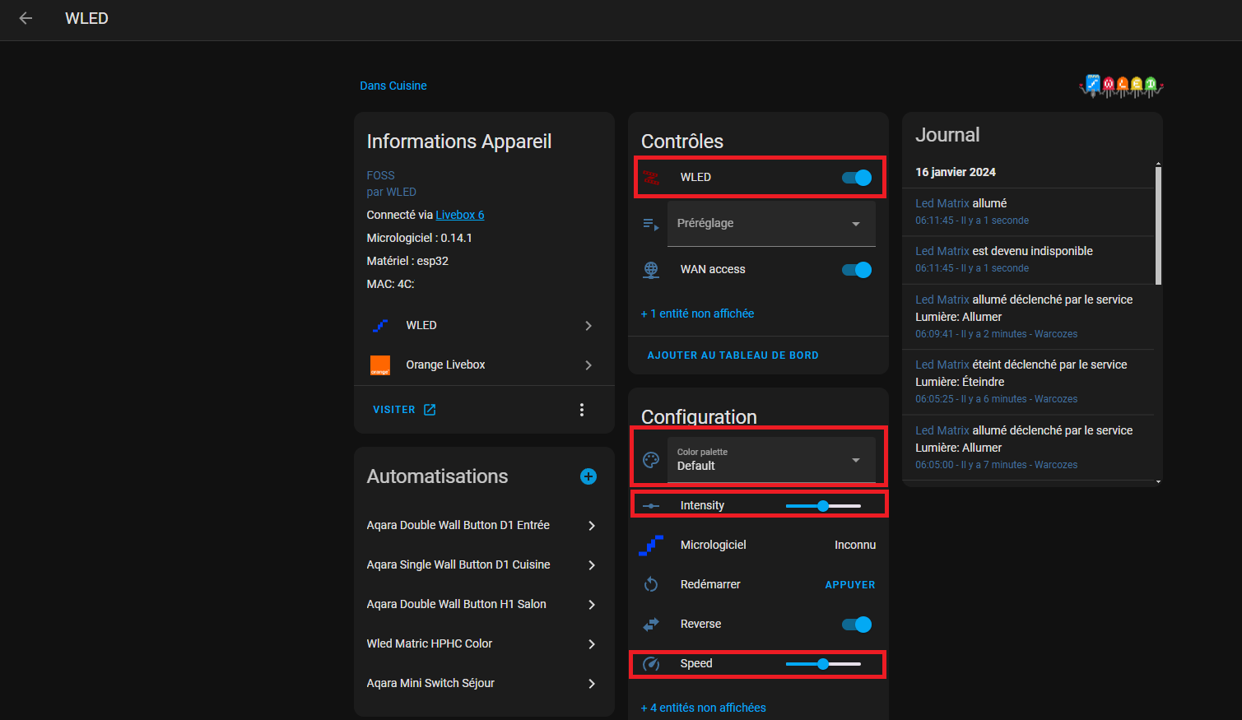Click the Color palette icon
This screenshot has width=1242, height=720.
tap(651, 460)
